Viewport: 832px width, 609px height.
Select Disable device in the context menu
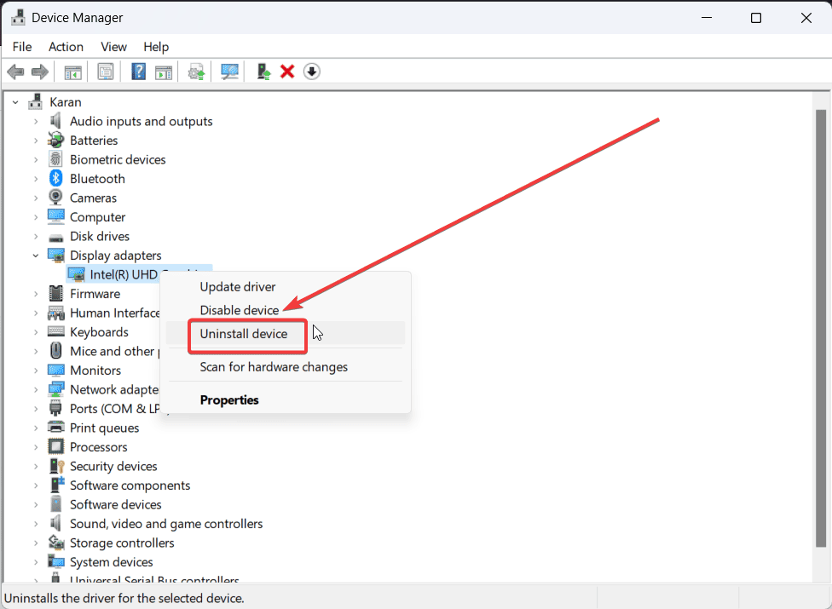tap(238, 310)
